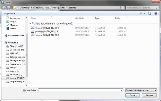
Task: Click the refresh button beside address bar
Action: point(123,8)
